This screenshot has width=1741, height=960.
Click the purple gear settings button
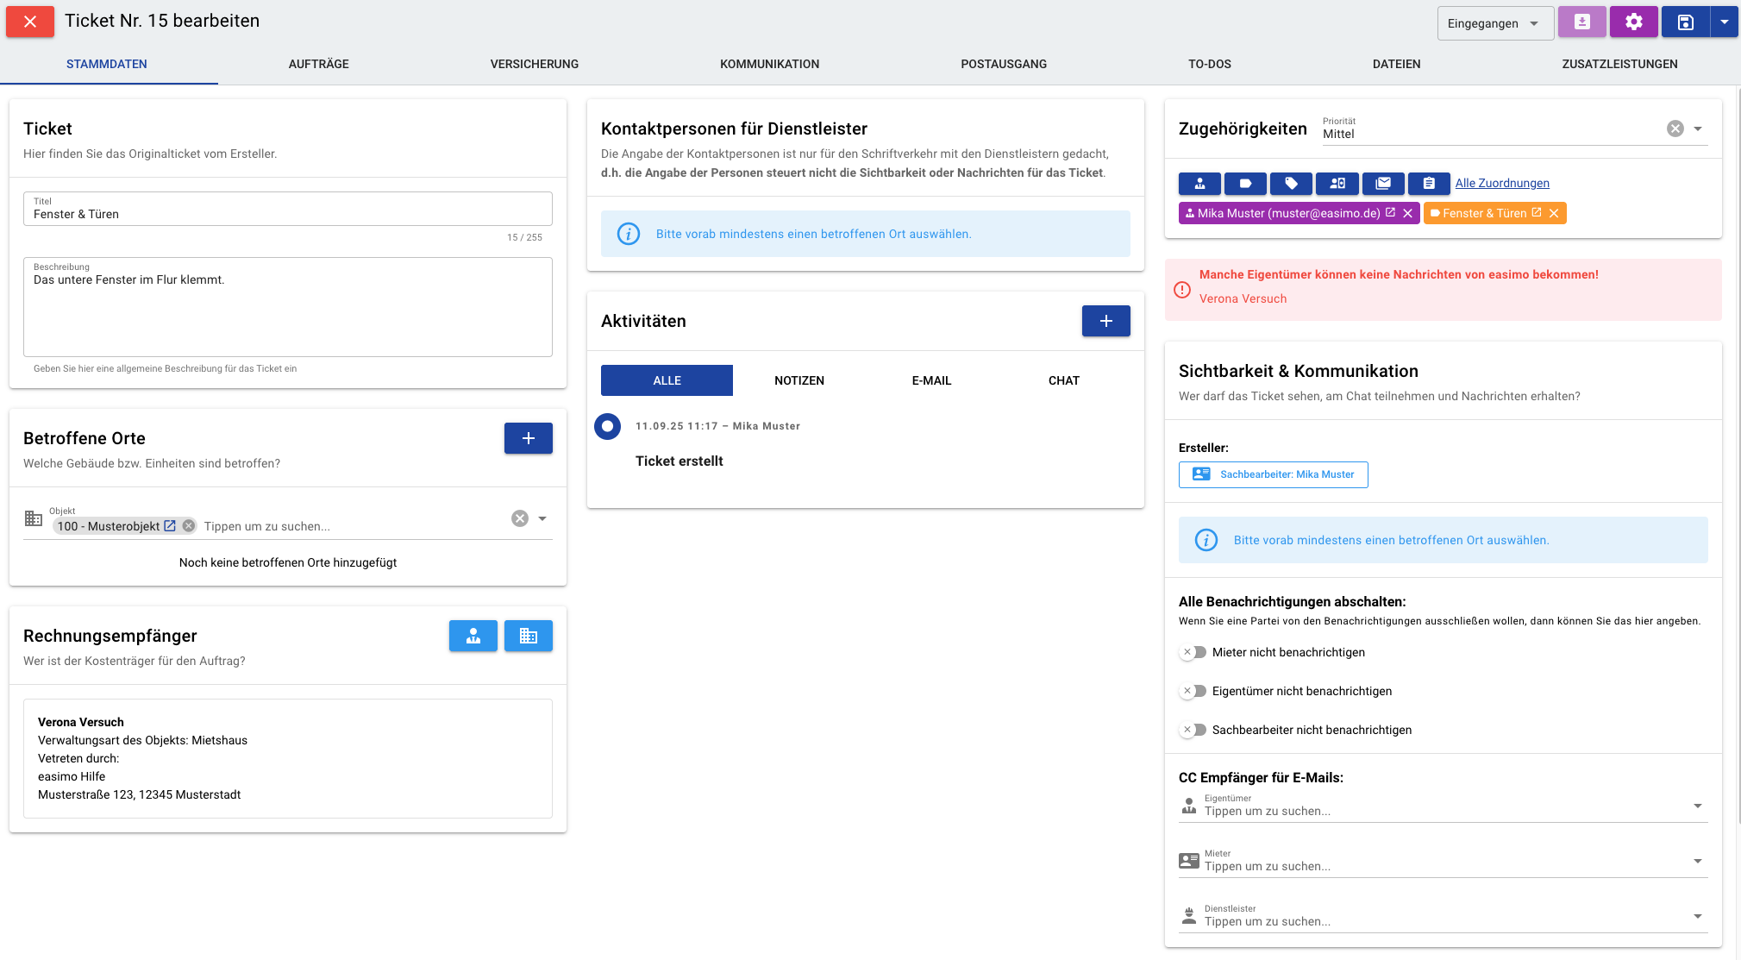[1633, 22]
